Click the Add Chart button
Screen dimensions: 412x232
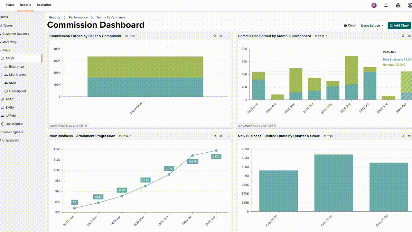pos(399,25)
